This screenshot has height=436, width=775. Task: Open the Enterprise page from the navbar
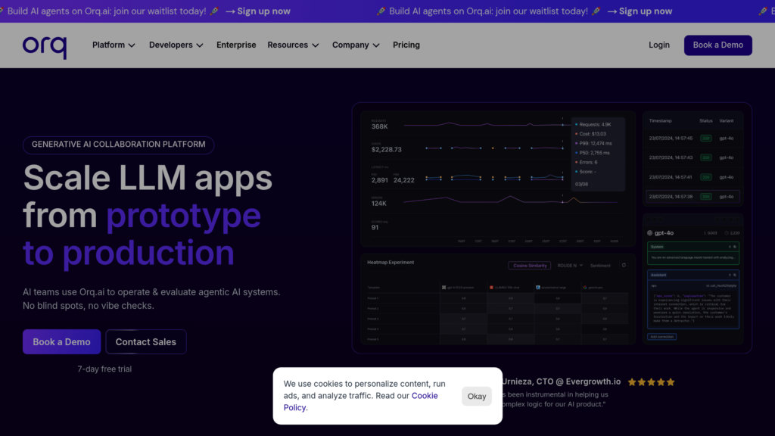click(236, 45)
